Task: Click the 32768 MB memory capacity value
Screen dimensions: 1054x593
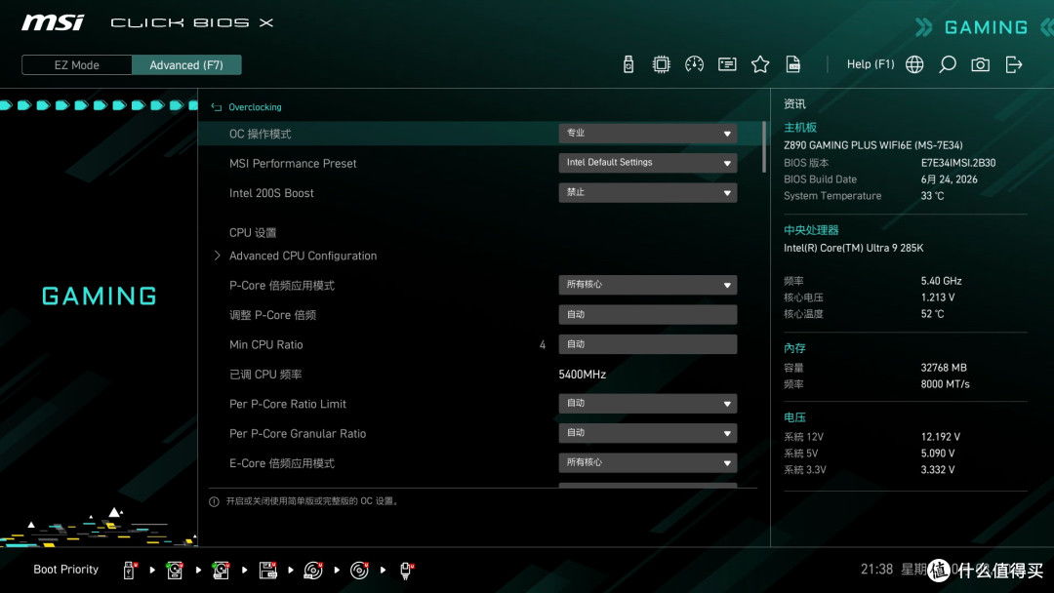Action: [944, 368]
